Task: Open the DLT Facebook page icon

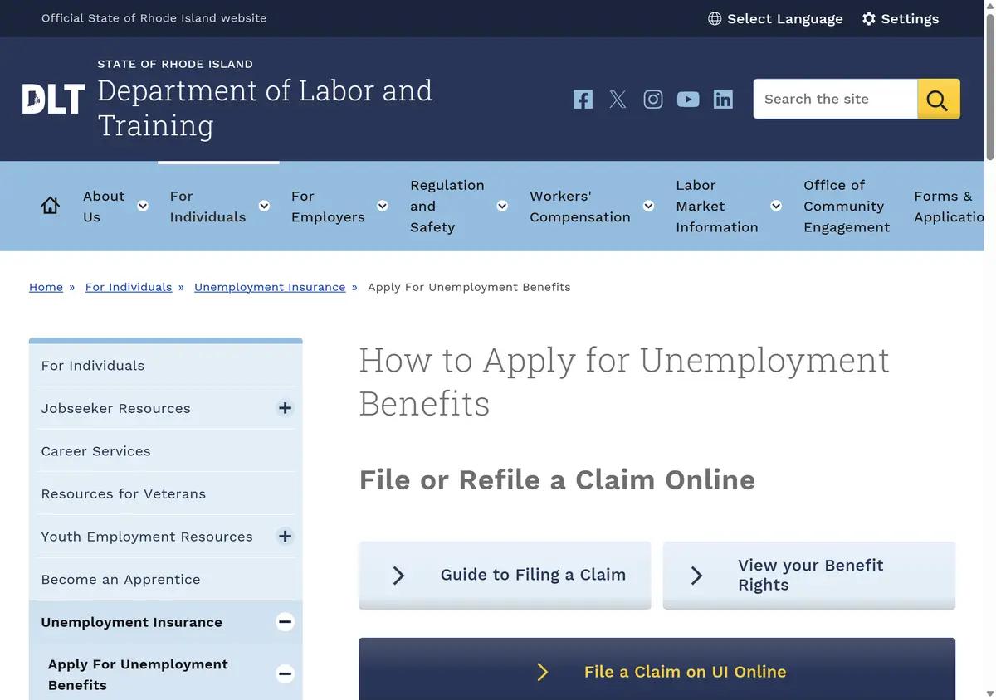Action: click(583, 100)
